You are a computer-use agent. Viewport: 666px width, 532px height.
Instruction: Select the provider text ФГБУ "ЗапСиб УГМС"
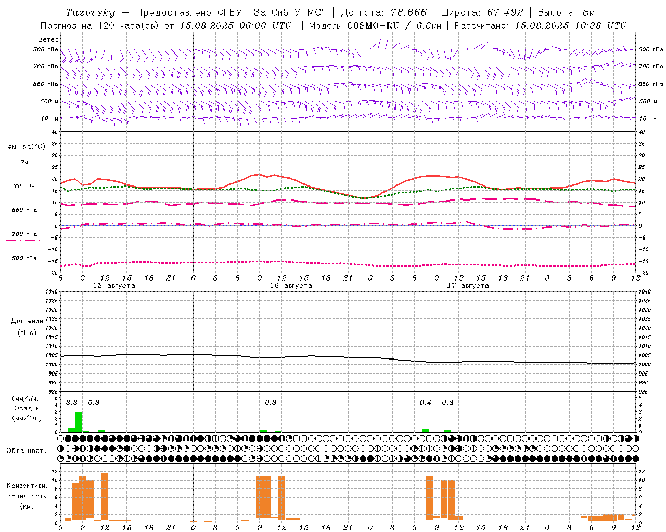point(271,12)
